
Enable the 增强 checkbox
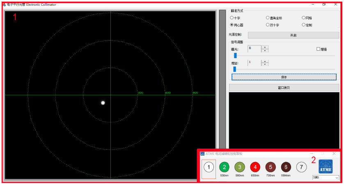tap(318, 49)
